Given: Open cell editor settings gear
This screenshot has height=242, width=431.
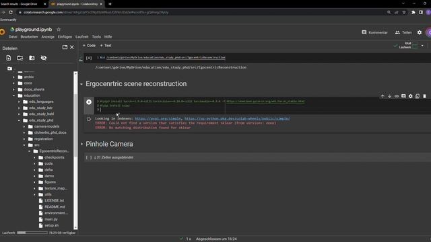Looking at the screenshot, I should point(410,96).
